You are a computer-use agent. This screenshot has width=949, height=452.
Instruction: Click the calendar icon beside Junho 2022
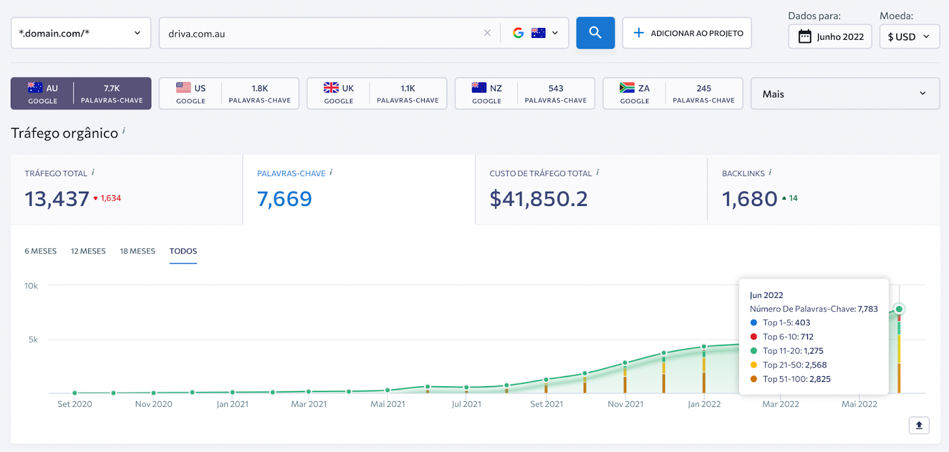[x=804, y=37]
